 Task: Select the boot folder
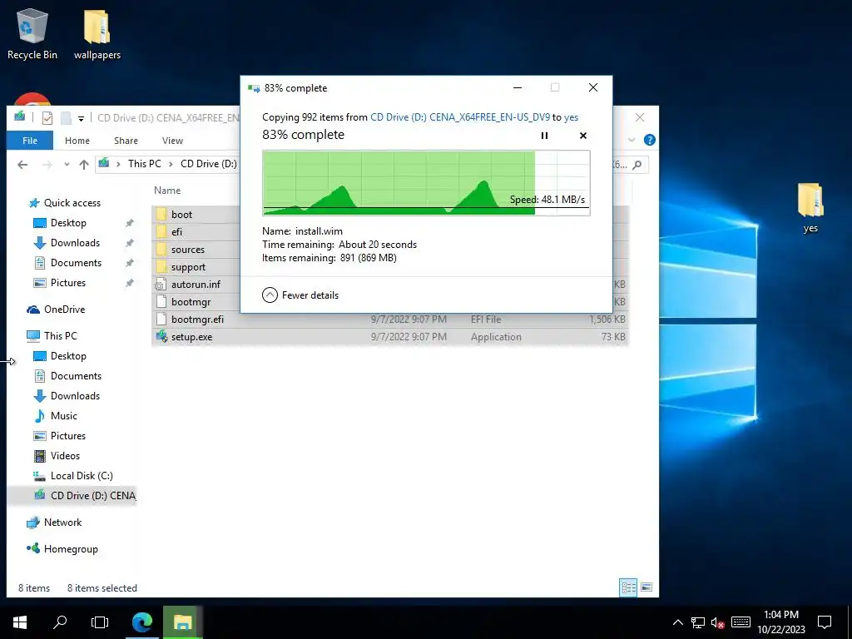point(181,214)
